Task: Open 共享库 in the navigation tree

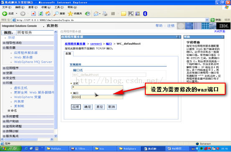Action: point(19,101)
